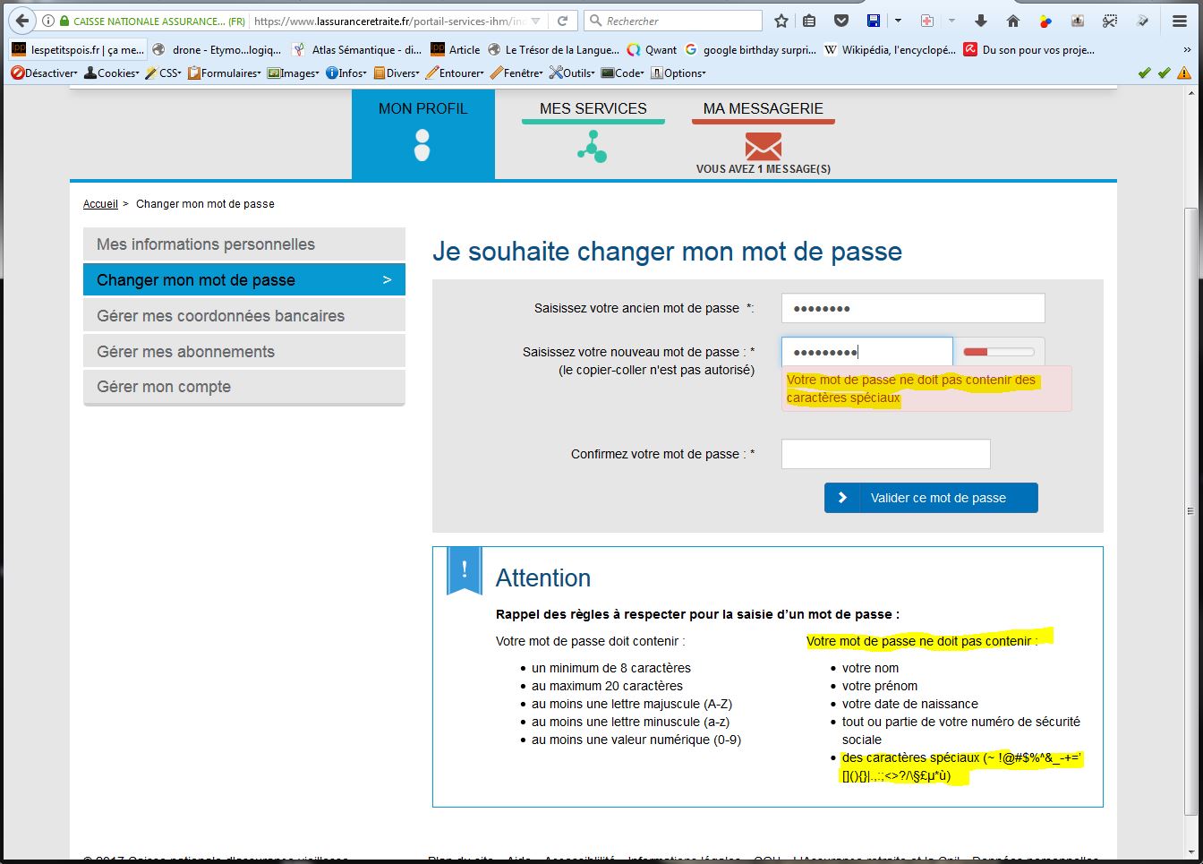This screenshot has height=864, width=1203.
Task: Open the Firefox hamburger menu
Action: (x=1180, y=21)
